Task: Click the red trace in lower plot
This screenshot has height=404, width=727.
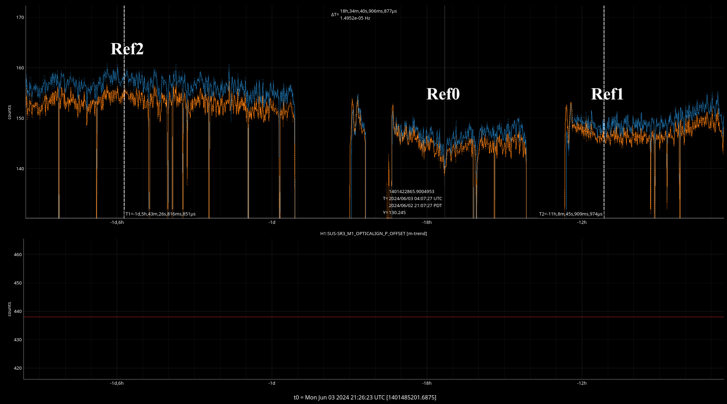Action: click(351, 317)
